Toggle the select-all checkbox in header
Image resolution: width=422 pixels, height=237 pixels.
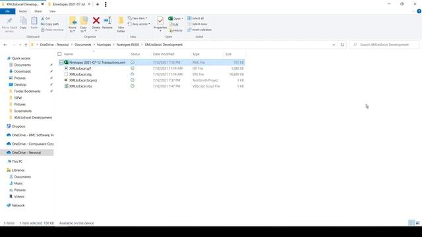click(59, 54)
